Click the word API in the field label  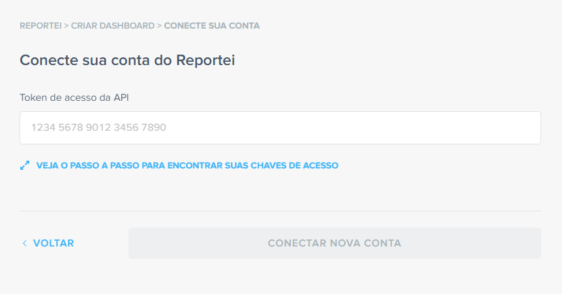[121, 98]
